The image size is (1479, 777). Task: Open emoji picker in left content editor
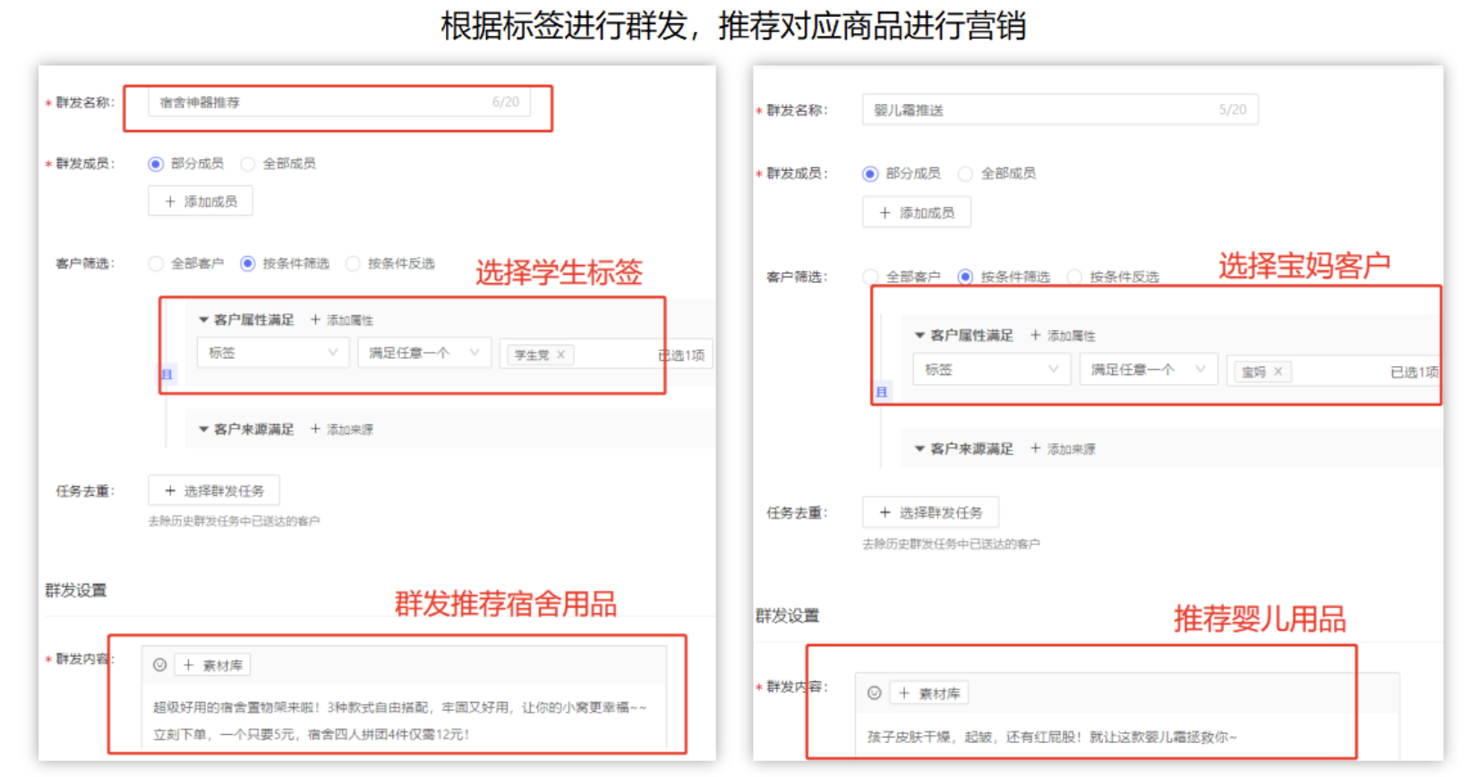[159, 665]
